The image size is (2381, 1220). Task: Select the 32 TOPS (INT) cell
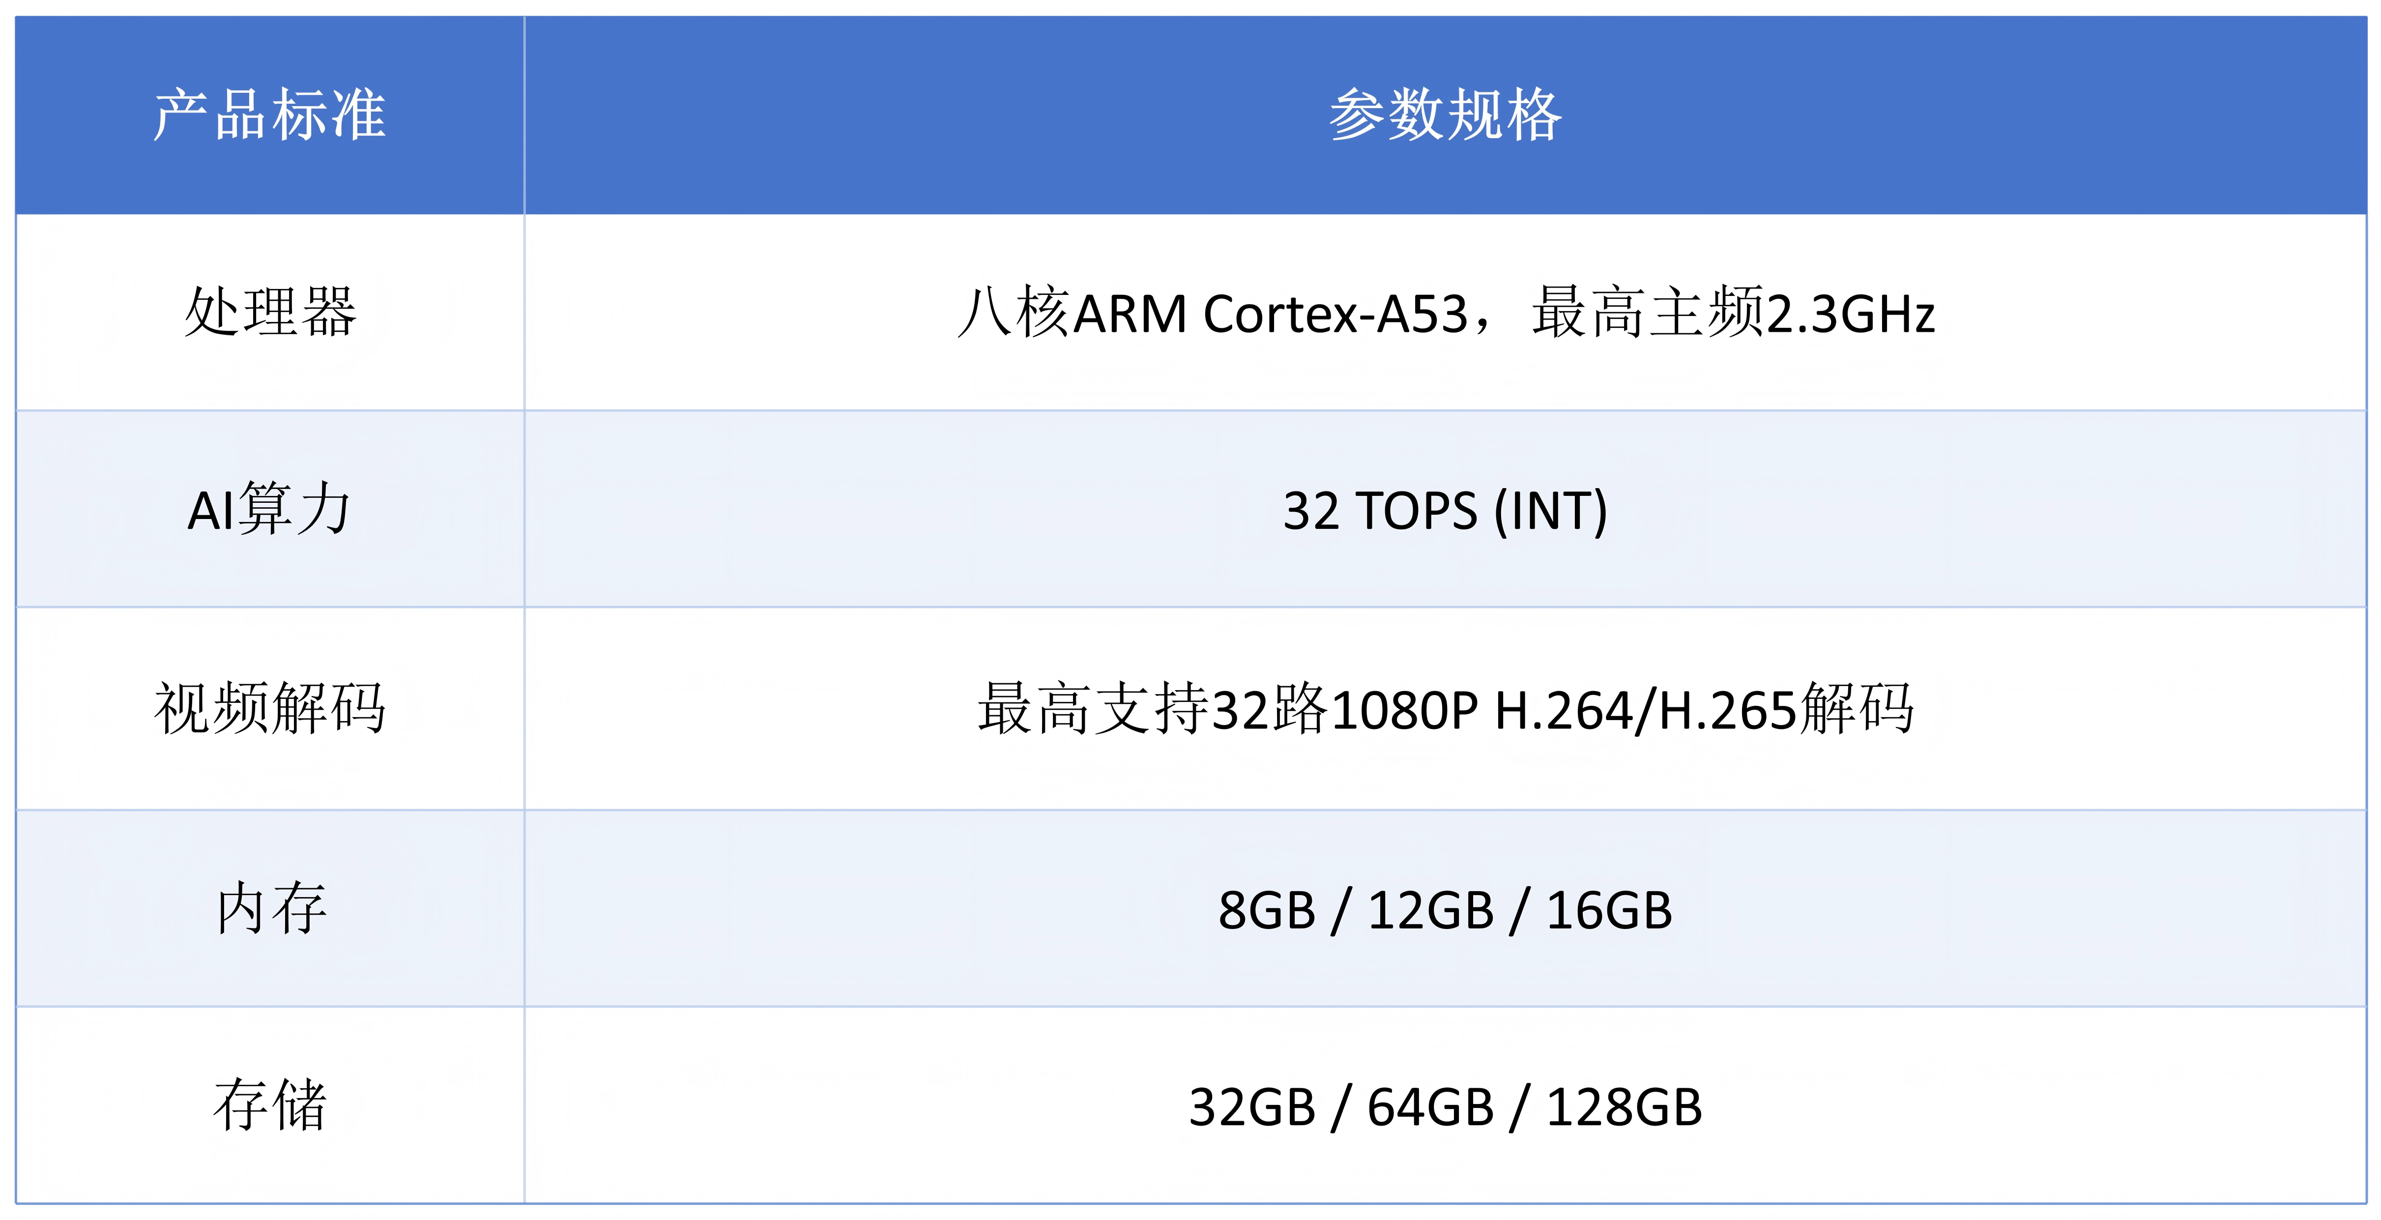tap(1445, 509)
